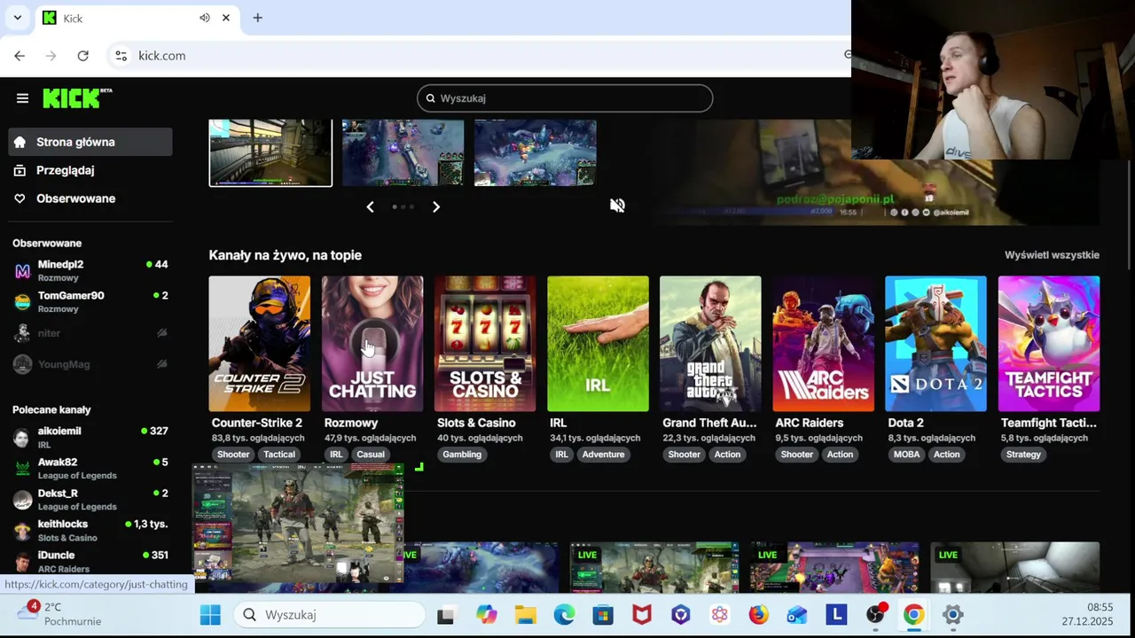Open offline channel YoungMag
The image size is (1135, 638).
[x=90, y=364]
